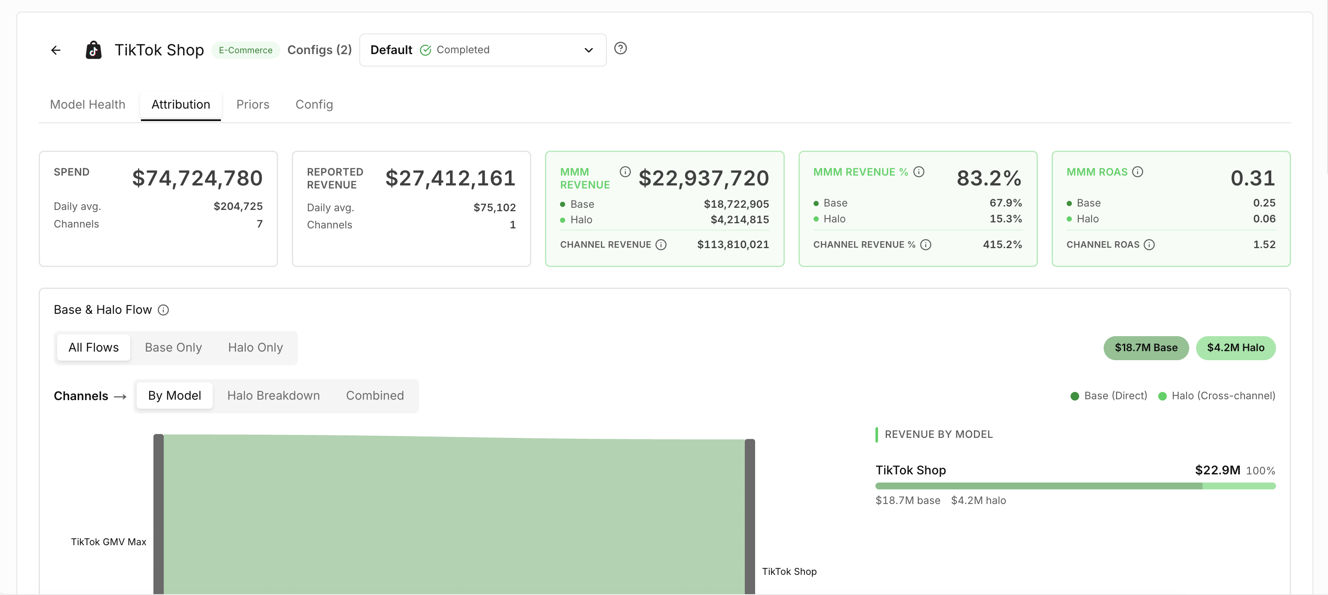Open the Priors tab
Screen dimensions: 1328x595
(x=253, y=105)
